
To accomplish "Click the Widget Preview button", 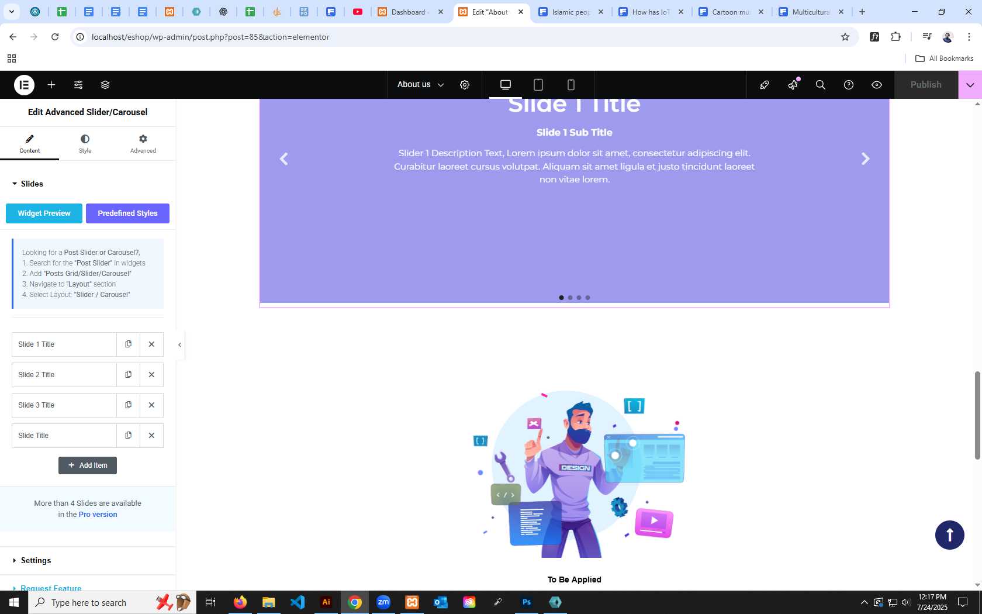I will [x=44, y=213].
